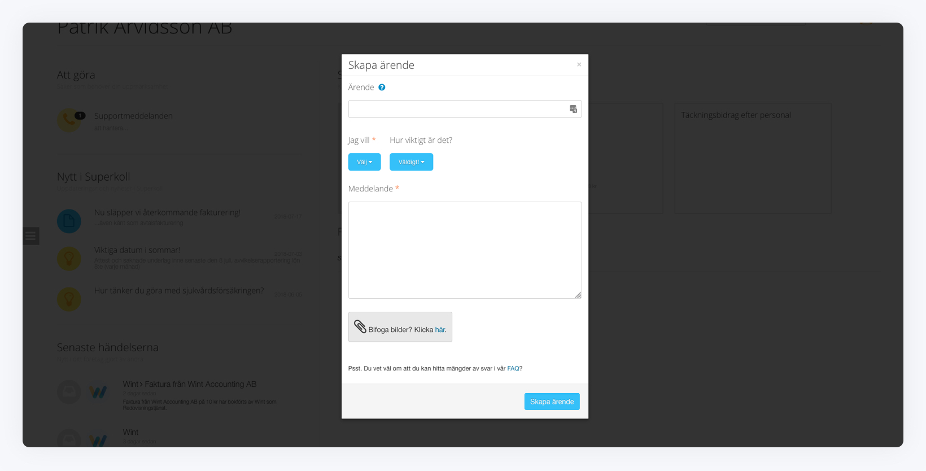Close the Skapa ärende dialog with the X

[x=579, y=64]
